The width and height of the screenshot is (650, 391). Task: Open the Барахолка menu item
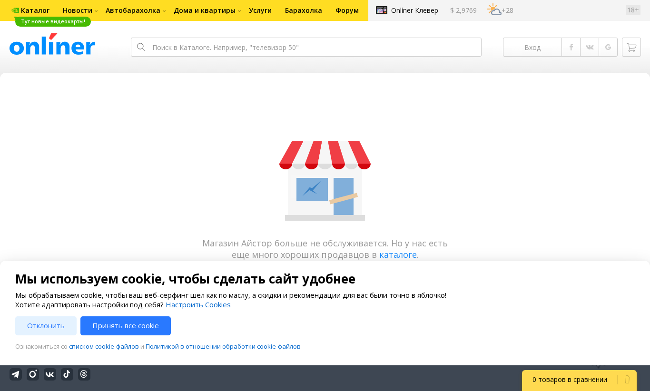click(304, 10)
